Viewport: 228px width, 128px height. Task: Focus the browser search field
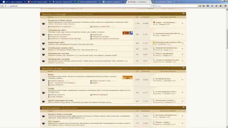(176, 6)
